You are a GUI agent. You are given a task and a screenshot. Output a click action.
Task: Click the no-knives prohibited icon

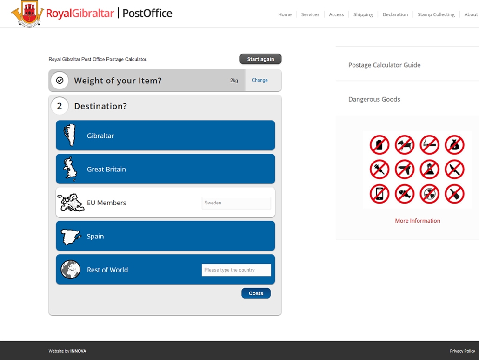tap(454, 170)
